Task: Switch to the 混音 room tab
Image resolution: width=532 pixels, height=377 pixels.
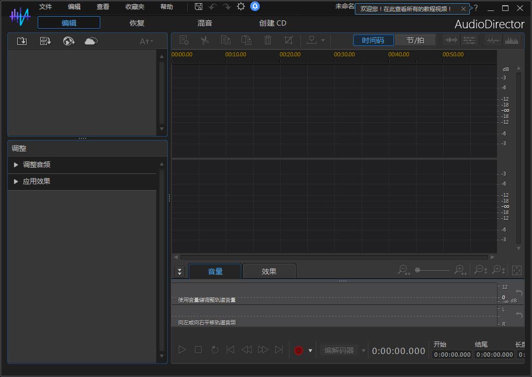Action: (x=204, y=23)
